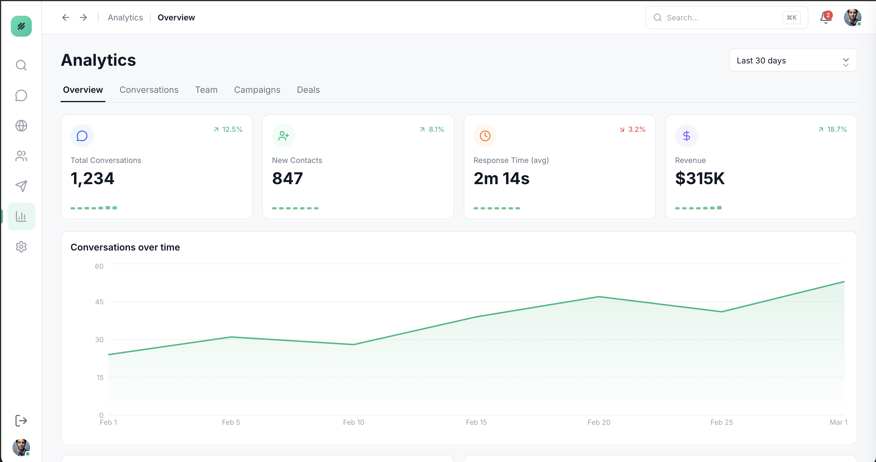
Task: Click the forward navigation arrow
Action: pyautogui.click(x=83, y=17)
